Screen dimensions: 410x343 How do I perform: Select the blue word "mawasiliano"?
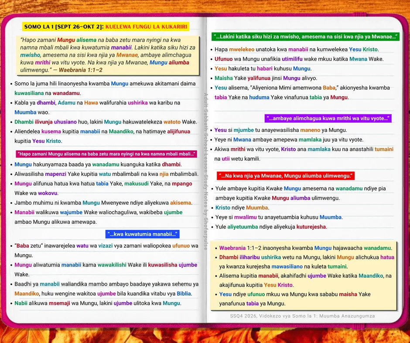click(x=287, y=267)
